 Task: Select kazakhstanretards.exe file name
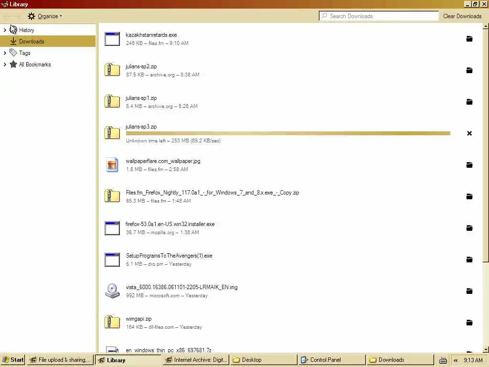pos(151,35)
